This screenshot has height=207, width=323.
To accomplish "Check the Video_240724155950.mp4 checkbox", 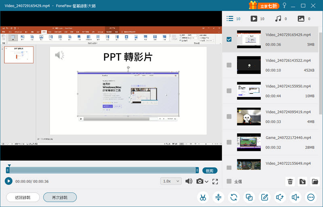I will [x=229, y=91].
